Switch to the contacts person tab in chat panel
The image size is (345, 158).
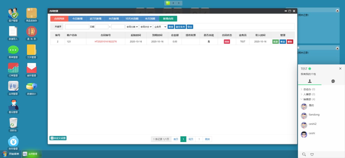click(310, 81)
